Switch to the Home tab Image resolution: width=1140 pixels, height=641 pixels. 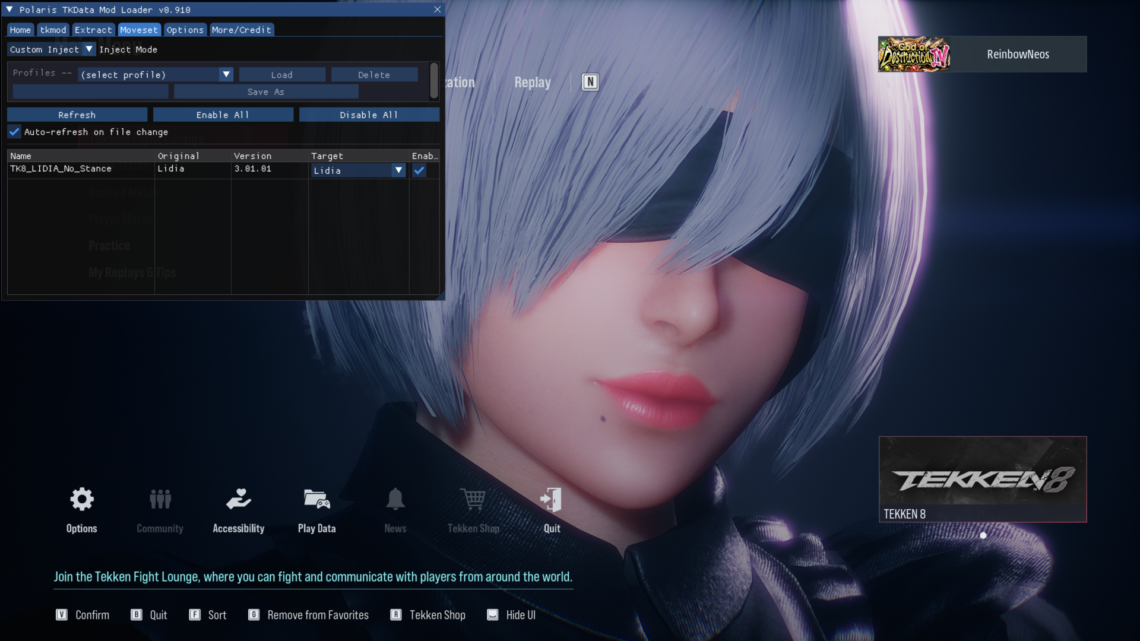pyautogui.click(x=20, y=30)
